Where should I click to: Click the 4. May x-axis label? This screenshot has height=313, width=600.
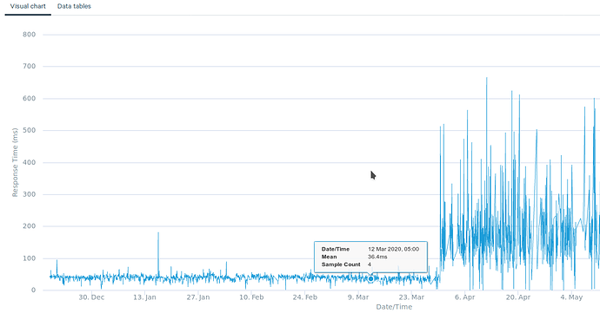point(571,297)
